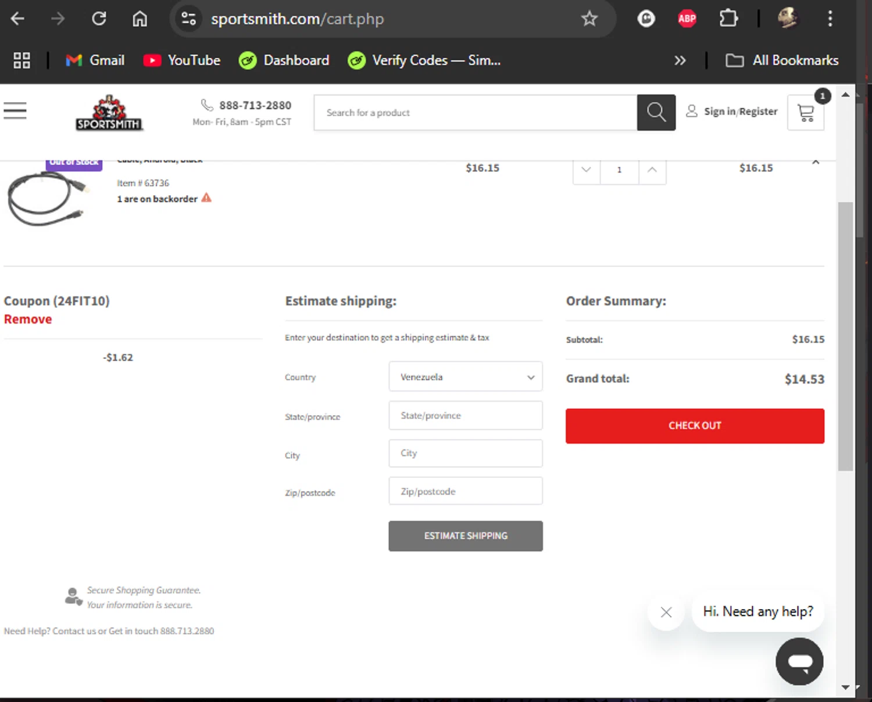Click the -$1.62 coupon discount value
872x702 pixels.
point(118,357)
